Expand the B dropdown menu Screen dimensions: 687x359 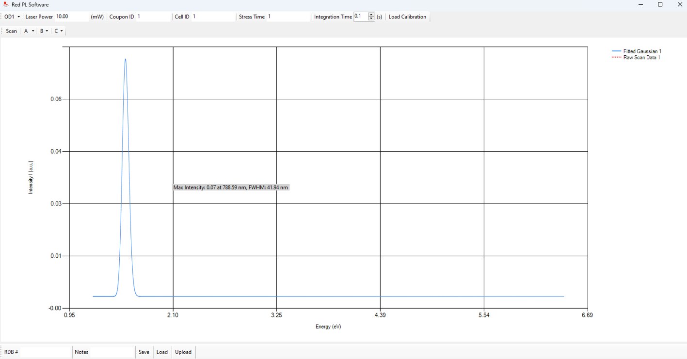pyautogui.click(x=44, y=31)
